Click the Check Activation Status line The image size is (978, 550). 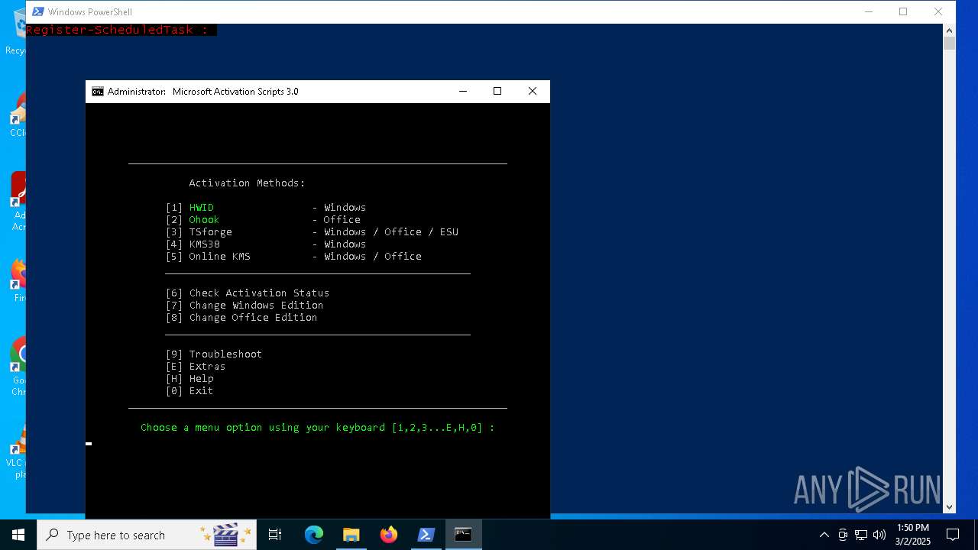(x=248, y=293)
